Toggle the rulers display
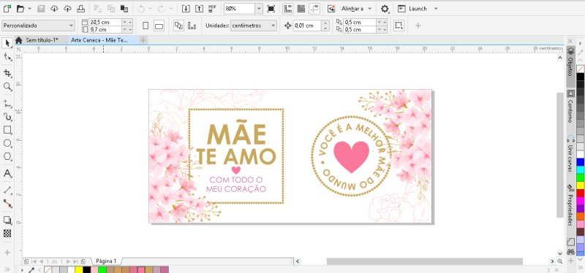The width and height of the screenshot is (585, 273). pos(287,8)
